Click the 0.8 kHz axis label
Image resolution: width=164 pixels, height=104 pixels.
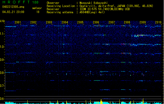point(2,73)
